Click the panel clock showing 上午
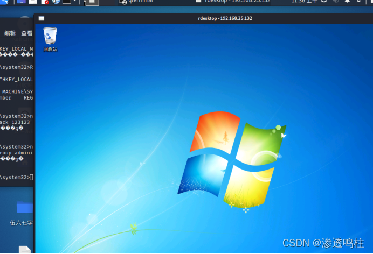This screenshot has height=254, width=373. point(305,2)
